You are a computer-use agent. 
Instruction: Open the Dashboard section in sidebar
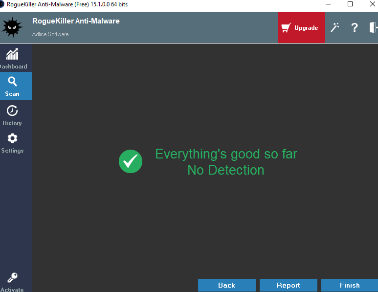point(14,58)
